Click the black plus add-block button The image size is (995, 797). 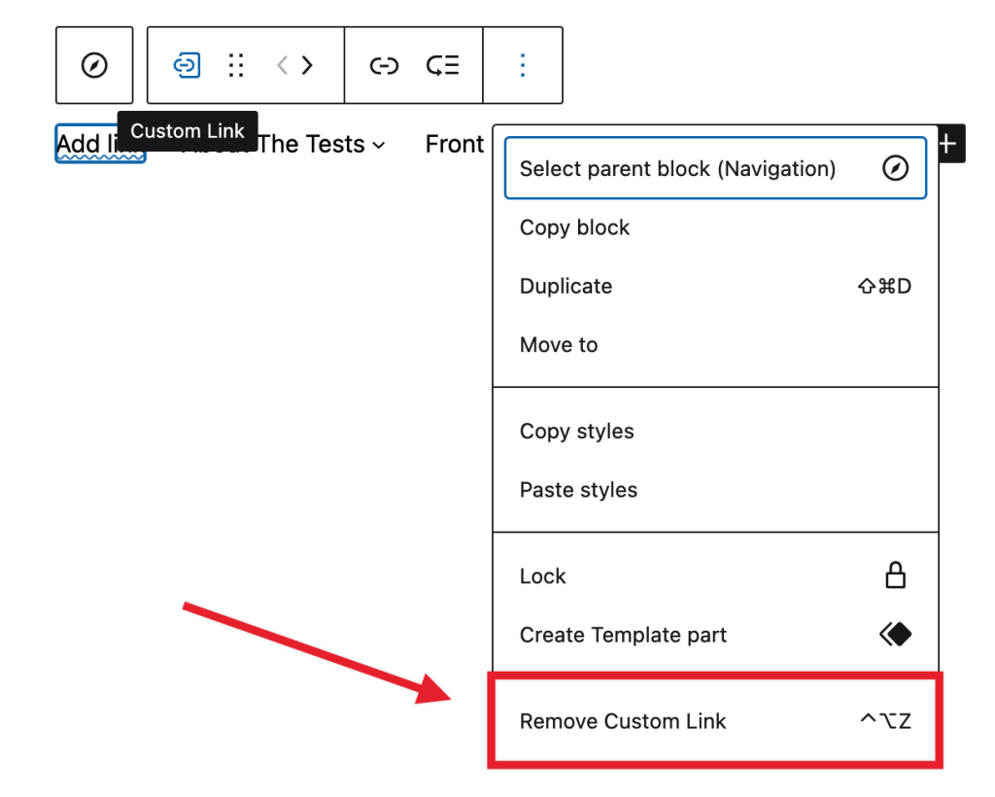947,144
